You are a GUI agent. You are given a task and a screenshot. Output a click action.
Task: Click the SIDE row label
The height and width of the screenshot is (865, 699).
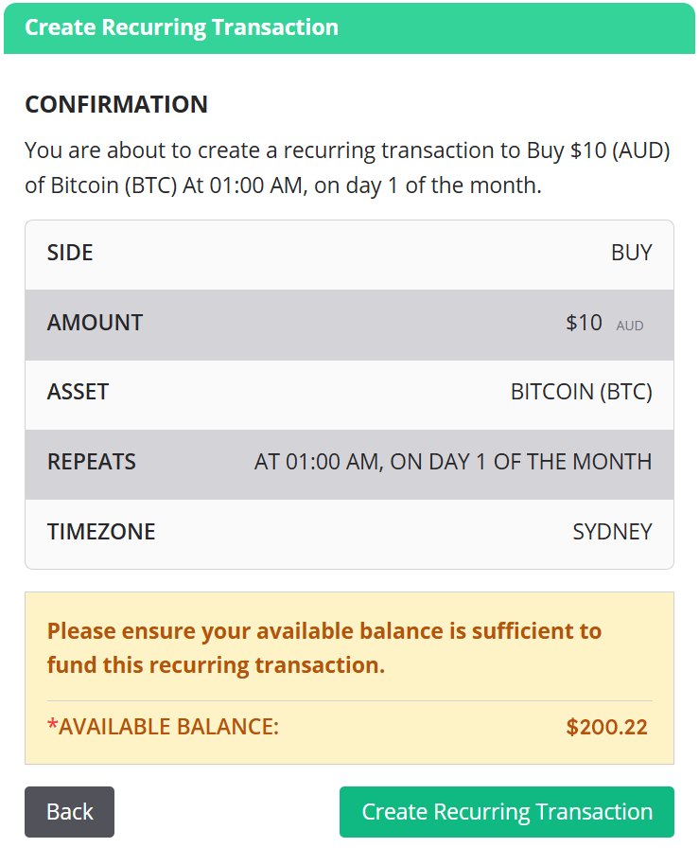70,253
